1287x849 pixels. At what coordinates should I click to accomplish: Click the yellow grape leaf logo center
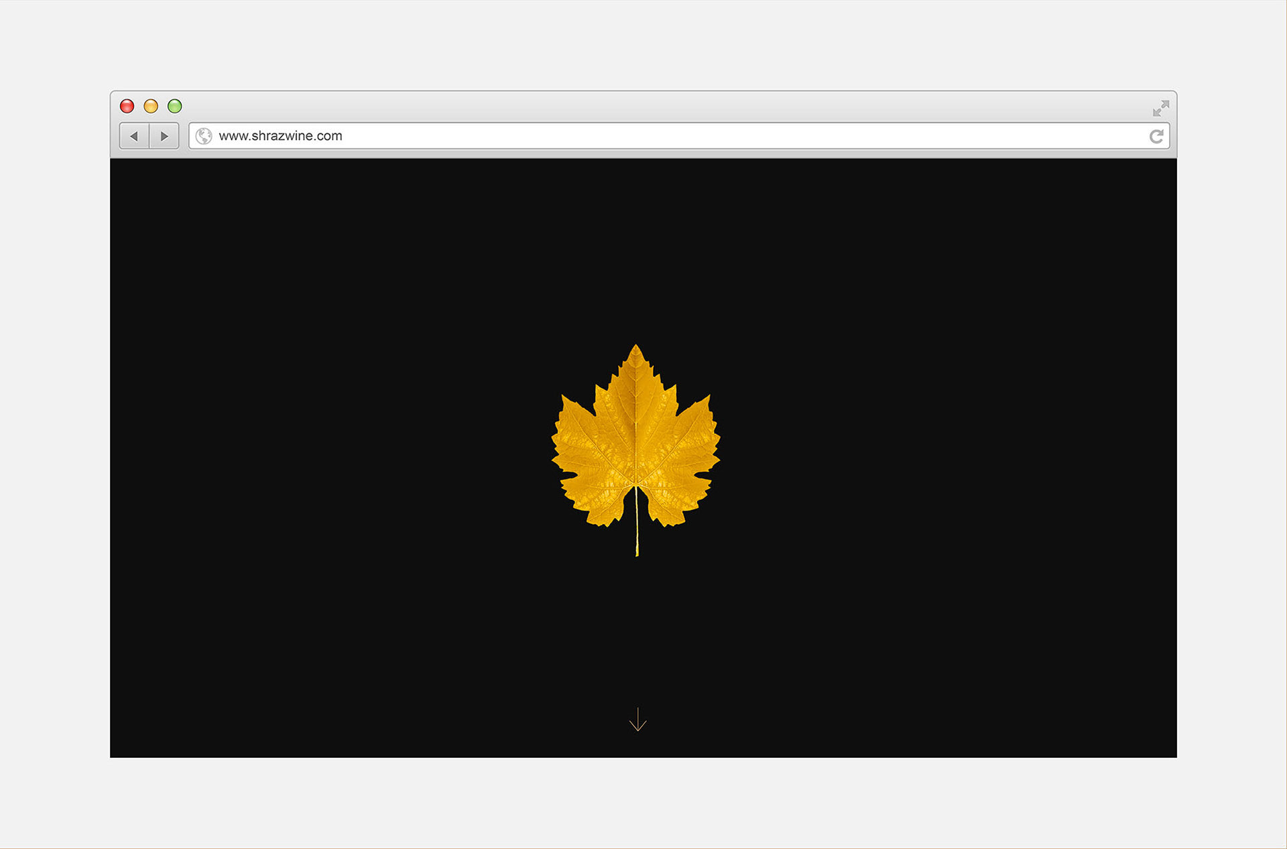point(635,442)
